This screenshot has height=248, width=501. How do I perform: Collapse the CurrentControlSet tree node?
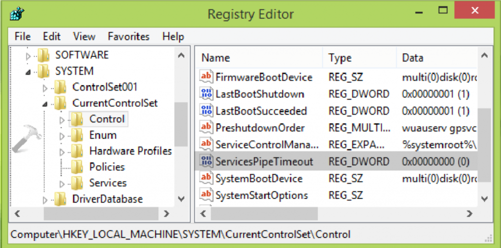(x=45, y=104)
